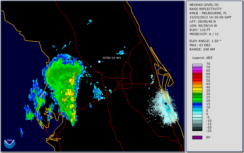Click the "BASE REFLECTIVITY" text
This screenshot has width=244, height=153.
click(x=205, y=9)
